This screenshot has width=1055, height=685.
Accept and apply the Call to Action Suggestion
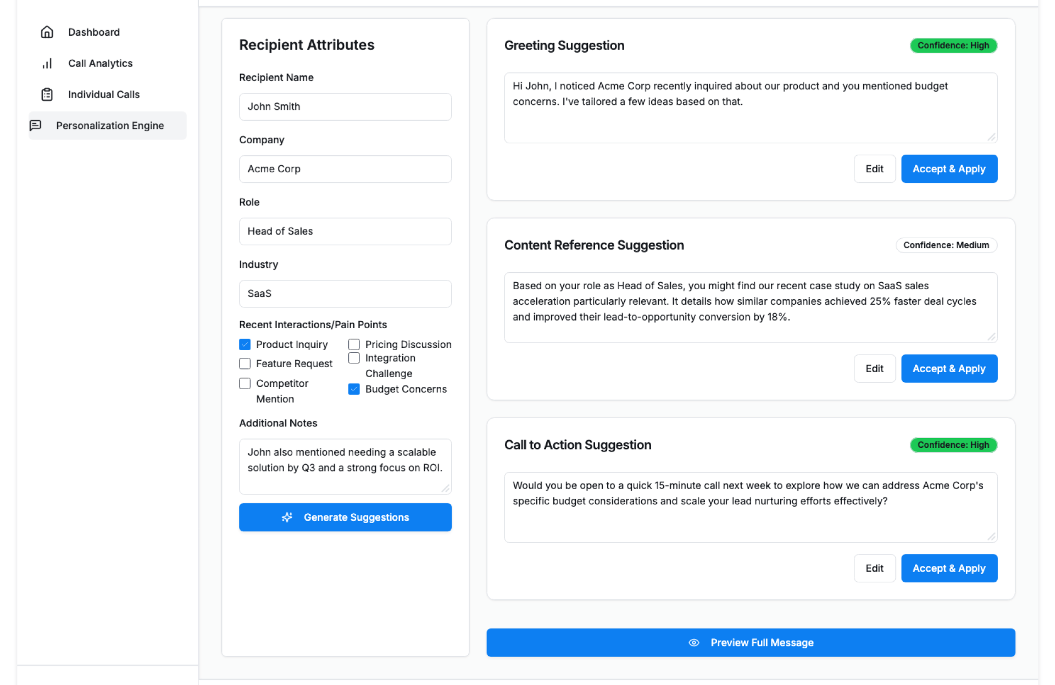coord(949,569)
